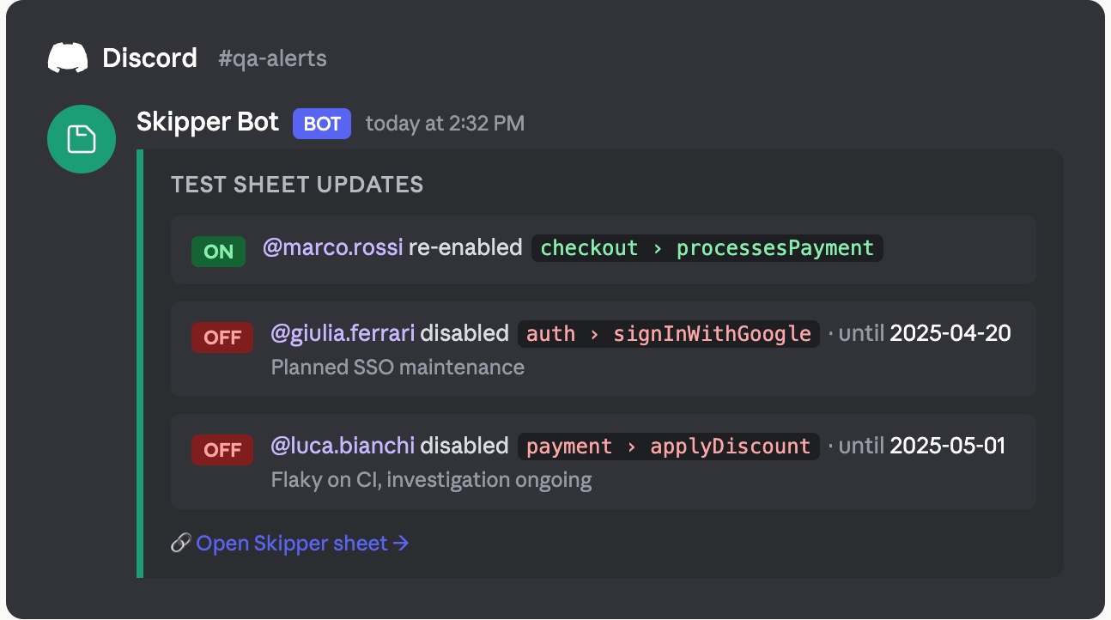Click the @giulia.ferrari mention
The width and height of the screenshot is (1111, 620).
point(343,333)
